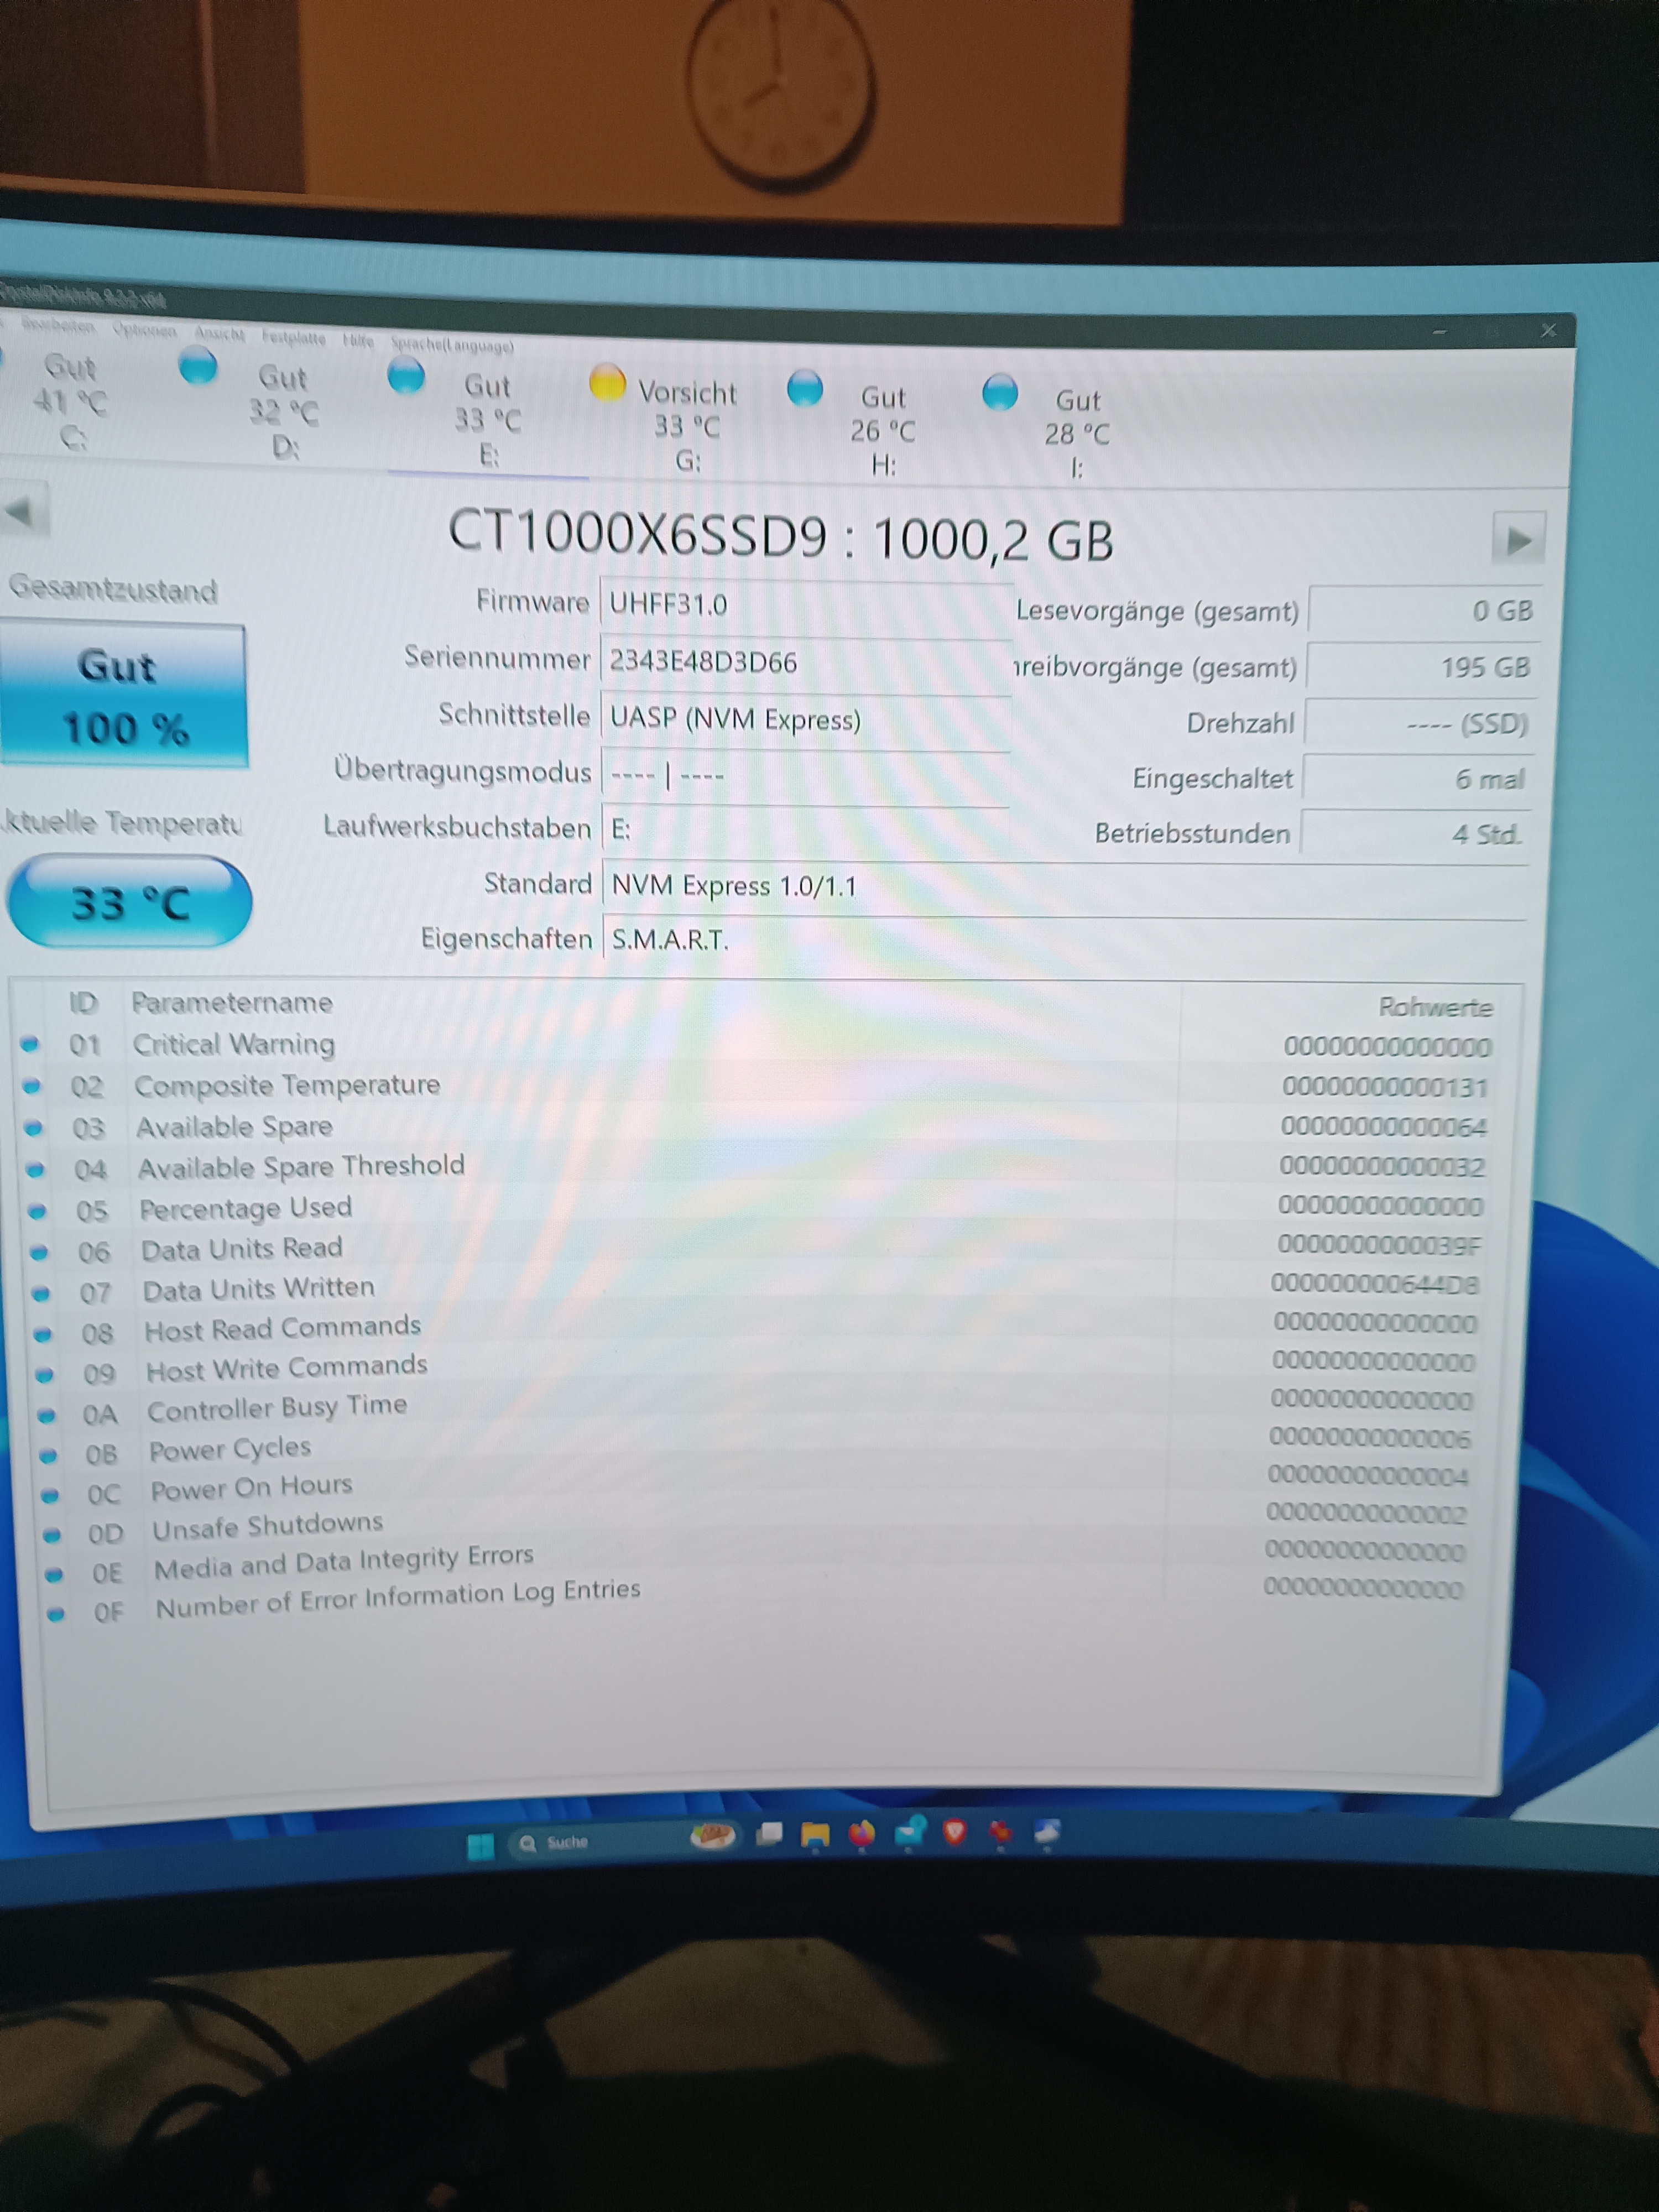Select the D: drive status orb
The height and width of the screenshot is (2212, 1659).
coord(198,367)
